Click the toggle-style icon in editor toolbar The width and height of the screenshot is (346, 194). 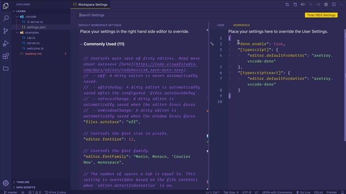point(303,4)
